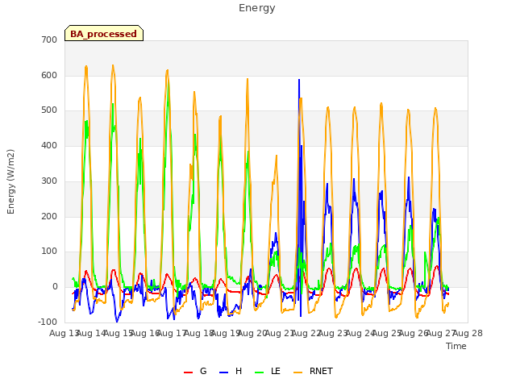Click the 400 y-axis tick label

click(x=49, y=145)
